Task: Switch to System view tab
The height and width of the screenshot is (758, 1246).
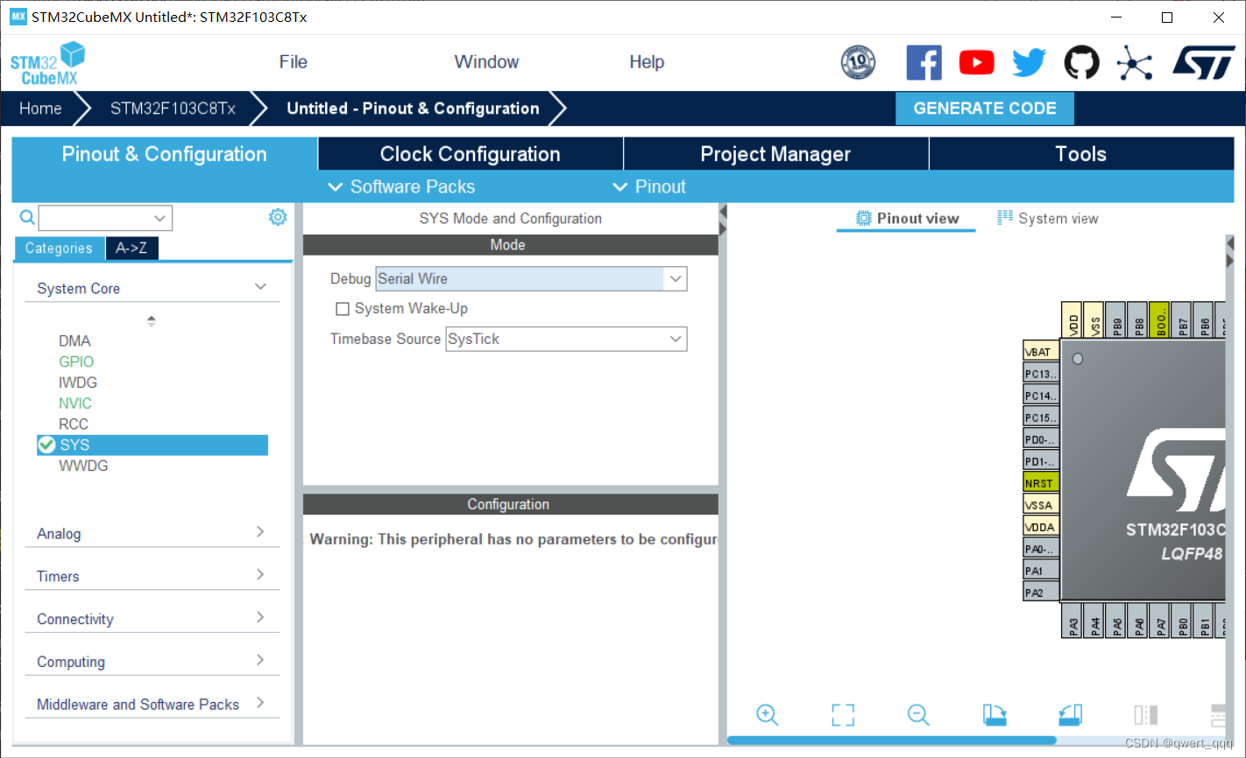Action: [1048, 219]
